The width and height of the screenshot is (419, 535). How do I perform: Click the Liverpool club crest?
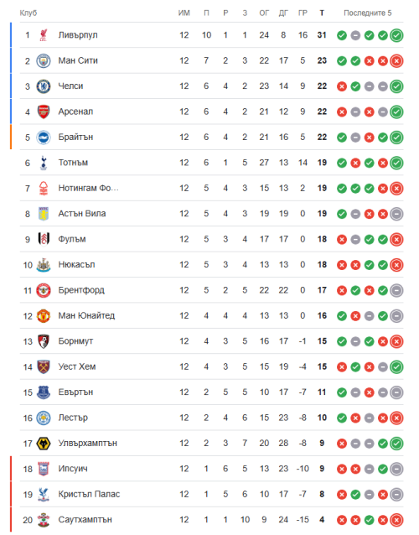click(44, 35)
